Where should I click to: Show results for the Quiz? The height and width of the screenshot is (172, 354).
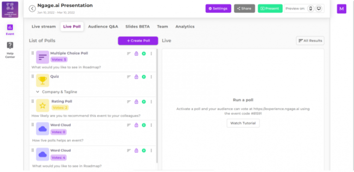click(x=129, y=77)
